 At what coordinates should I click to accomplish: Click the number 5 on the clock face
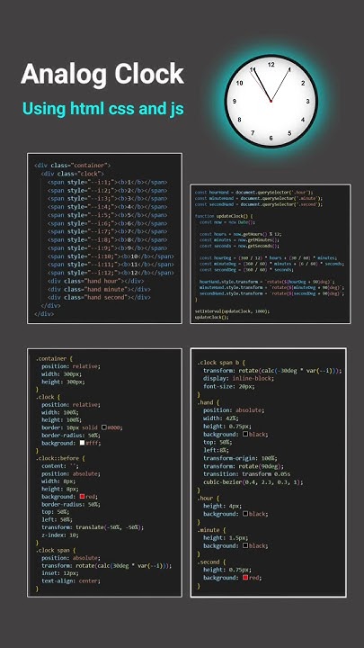(x=289, y=133)
